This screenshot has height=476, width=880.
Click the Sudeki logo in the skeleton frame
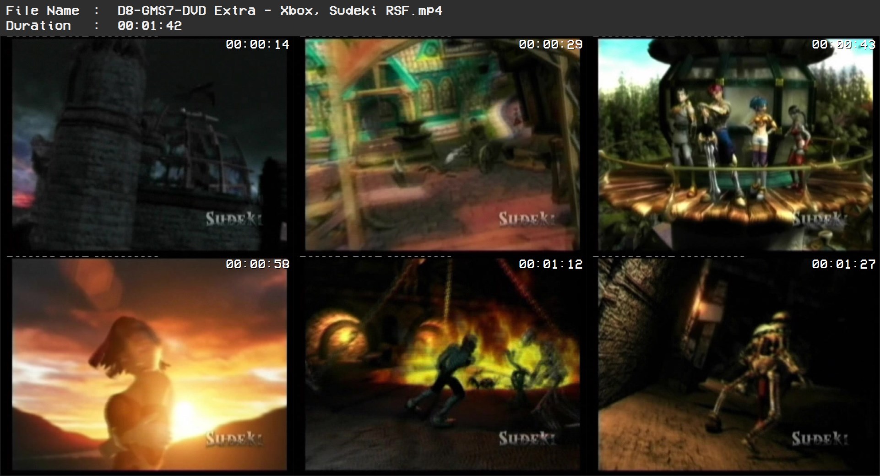[820, 439]
